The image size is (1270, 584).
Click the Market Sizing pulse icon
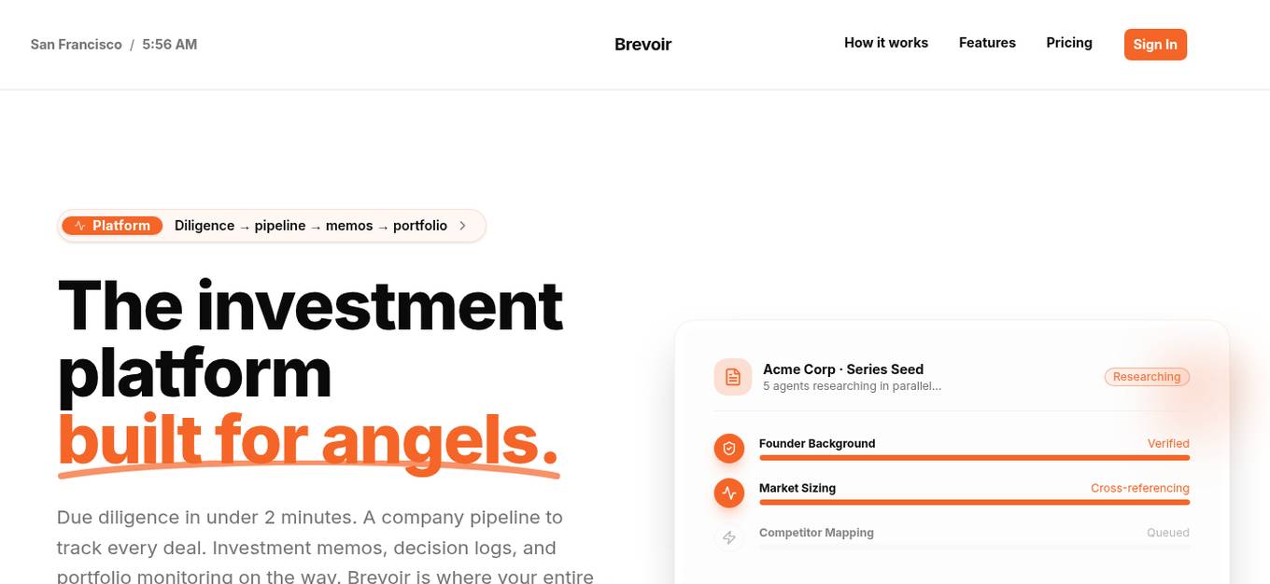tap(729, 493)
